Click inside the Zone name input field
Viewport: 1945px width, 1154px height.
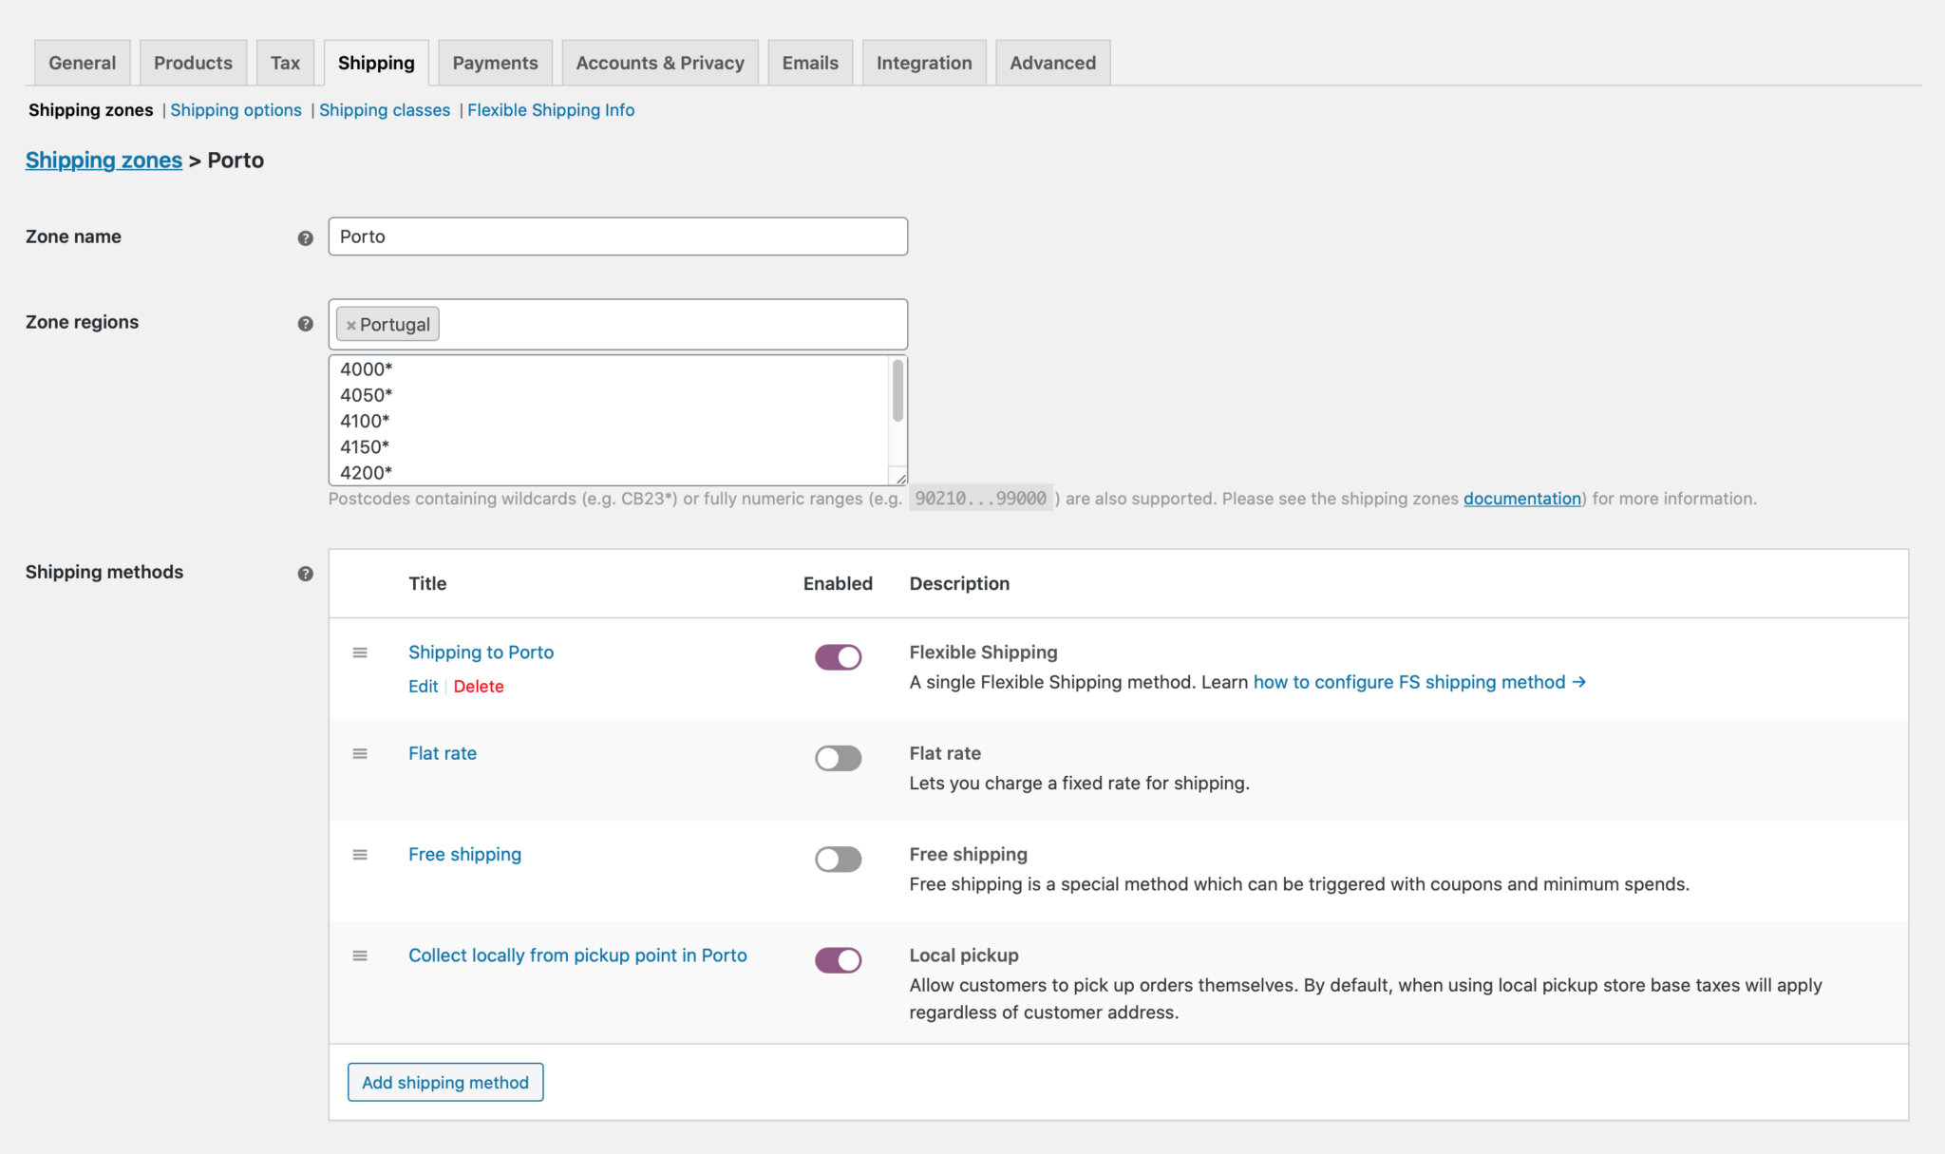(617, 236)
